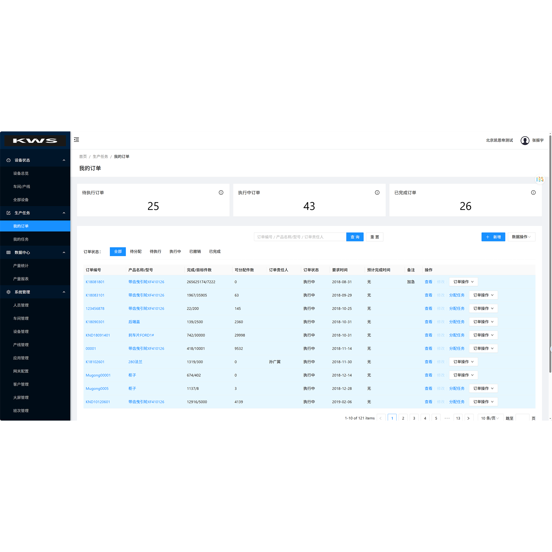Screen dimensions: 552x552
Task: Click the 重置 reset button
Action: 375,237
